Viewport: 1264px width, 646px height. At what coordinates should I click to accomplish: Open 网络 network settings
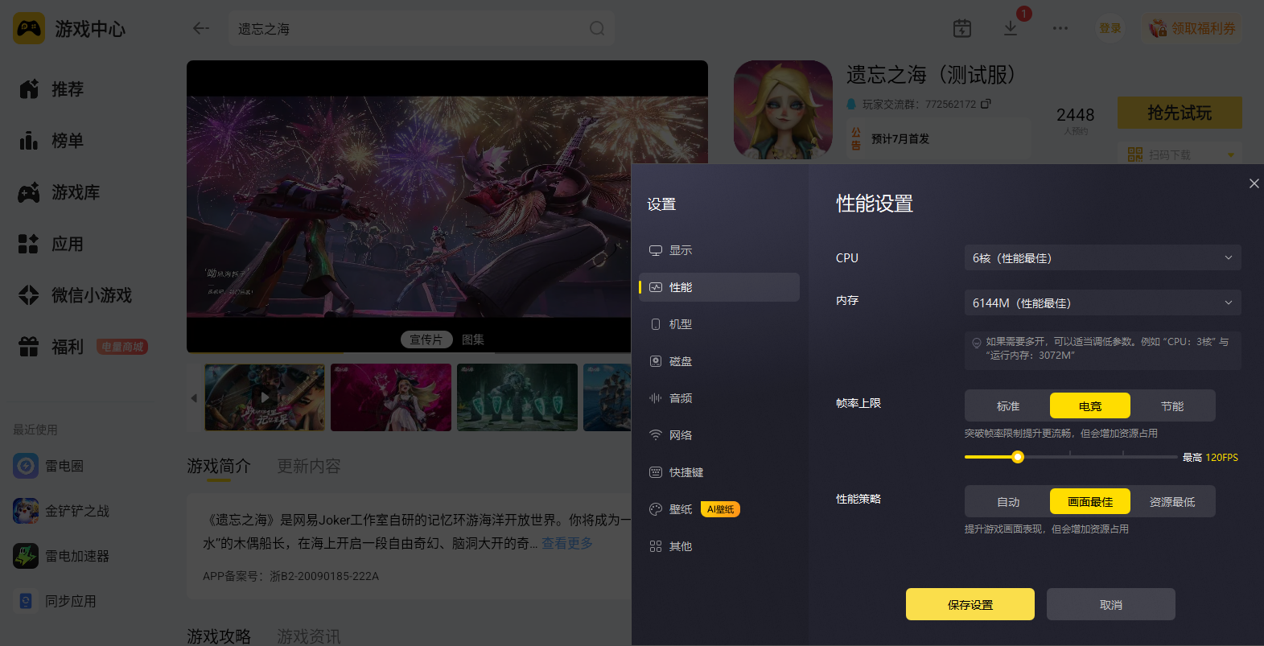719,435
